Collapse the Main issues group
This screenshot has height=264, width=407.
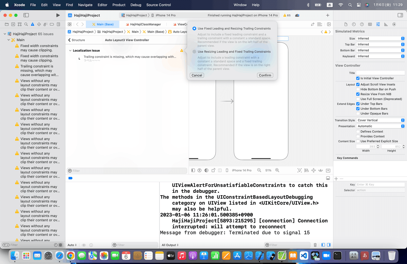point(9,40)
